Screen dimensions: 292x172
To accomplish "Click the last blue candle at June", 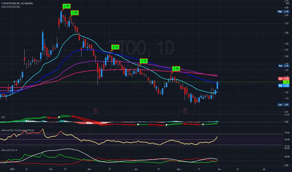I will (217, 86).
